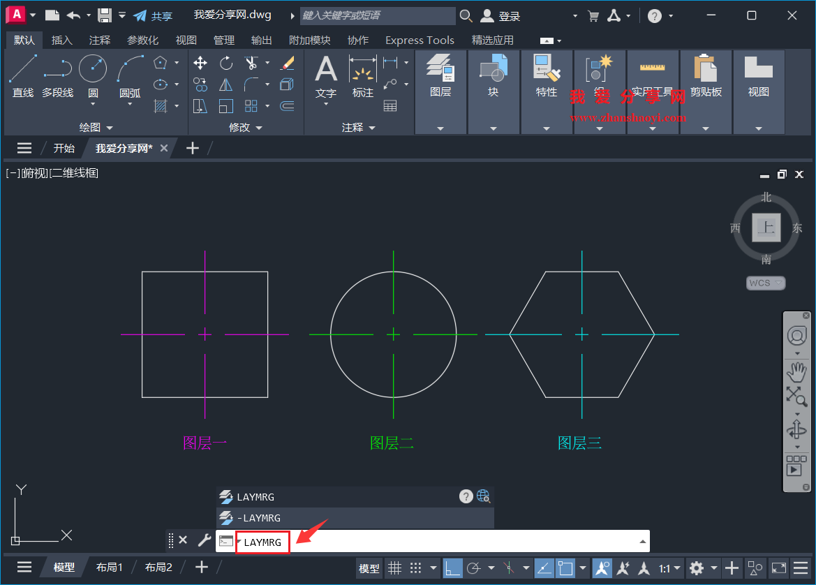Click the ViewCube top (上) face
Screen dimensions: 816x585
tap(766, 228)
